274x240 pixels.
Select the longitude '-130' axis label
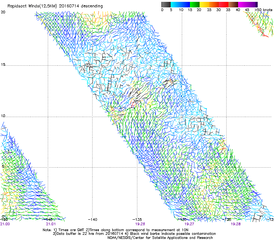182,219
